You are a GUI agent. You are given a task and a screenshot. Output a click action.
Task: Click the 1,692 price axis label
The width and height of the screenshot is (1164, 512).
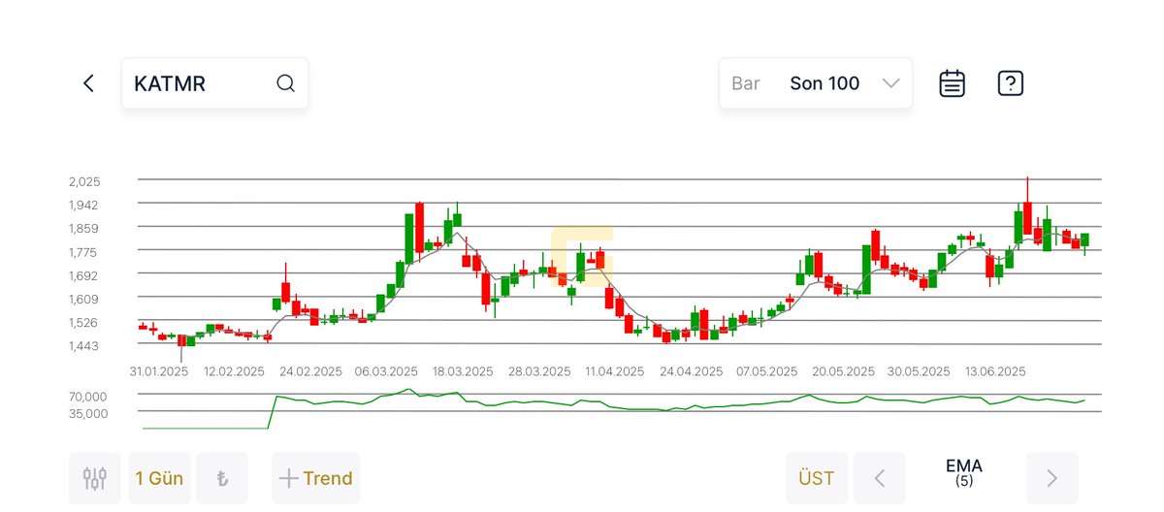click(84, 275)
